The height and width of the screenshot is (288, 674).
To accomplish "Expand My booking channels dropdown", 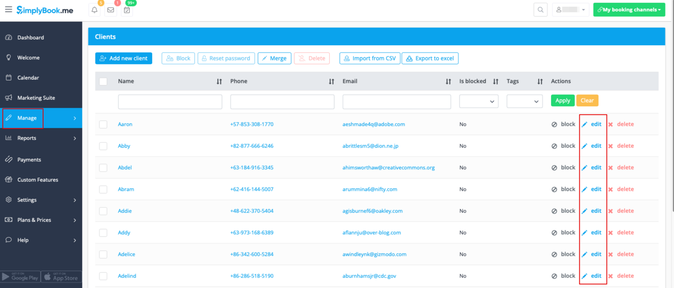I will (629, 10).
